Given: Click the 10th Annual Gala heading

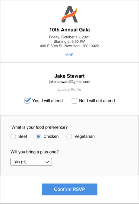Looking at the screenshot, I should click(x=70, y=30).
